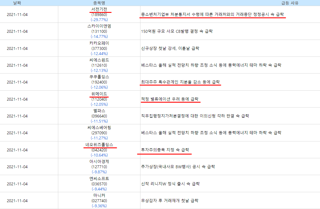Select the 무상감자 후 거래재개 reason text
Viewport: 320px width, 209px height.
click(170, 201)
